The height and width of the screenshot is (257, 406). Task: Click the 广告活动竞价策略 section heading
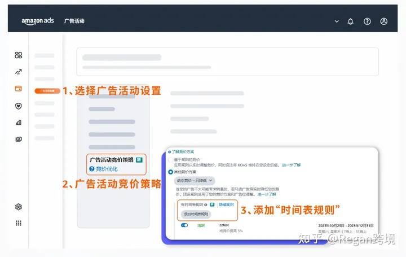(x=112, y=160)
